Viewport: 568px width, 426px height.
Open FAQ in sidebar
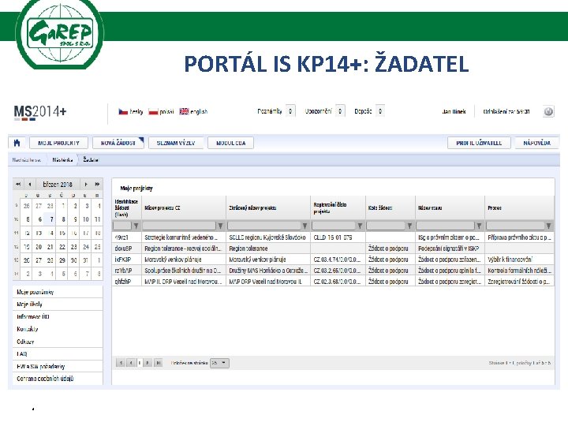[58, 354]
